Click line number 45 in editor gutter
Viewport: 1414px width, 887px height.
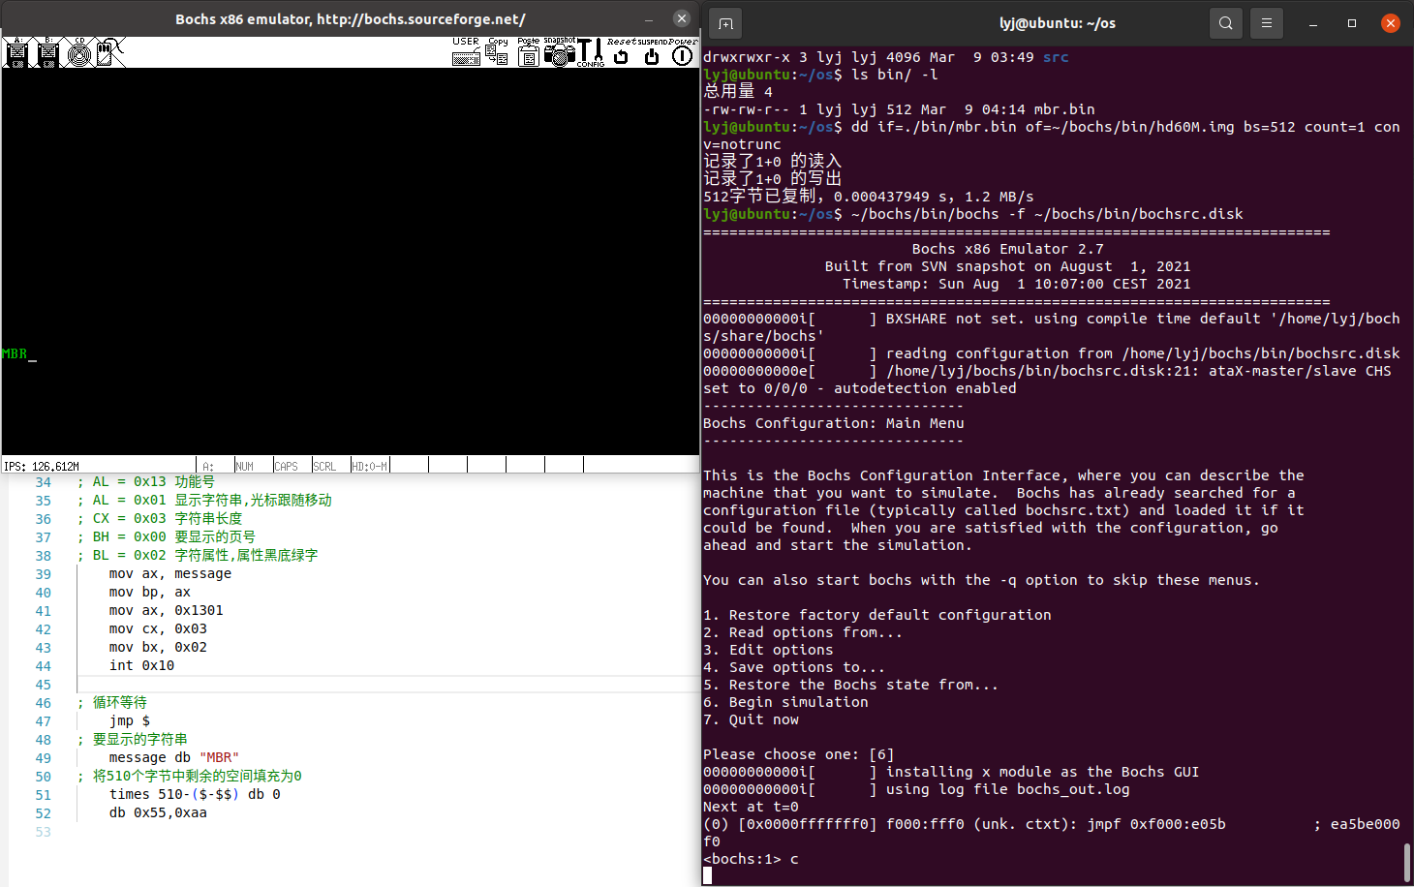coord(44,684)
